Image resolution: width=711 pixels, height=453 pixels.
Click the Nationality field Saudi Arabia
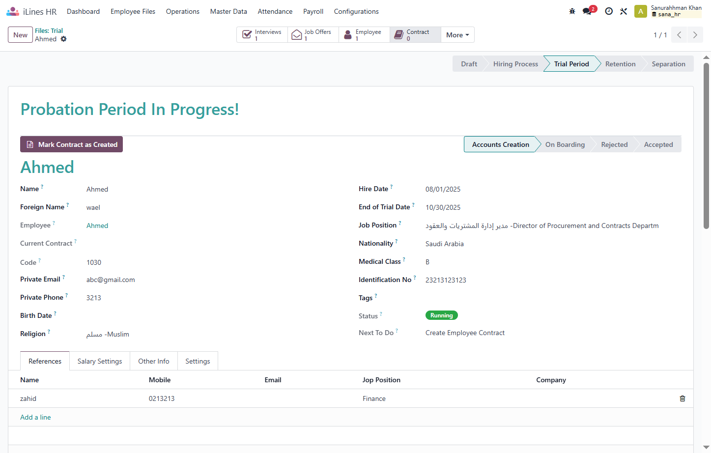click(x=445, y=244)
